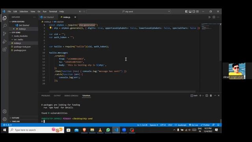Toggle secondary sidebar layout button
The height and width of the screenshot is (142, 252).
194,11
